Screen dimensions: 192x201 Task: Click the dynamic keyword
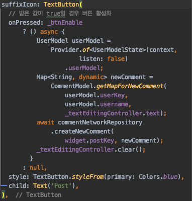(x=91, y=77)
